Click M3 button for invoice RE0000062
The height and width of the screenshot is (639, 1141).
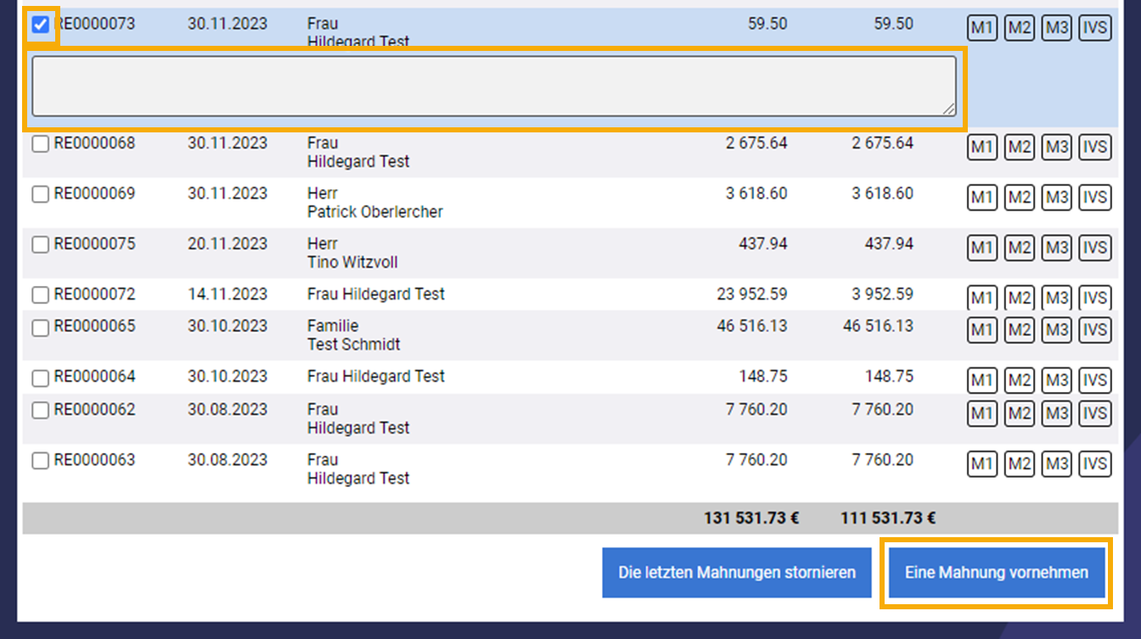coord(1056,413)
